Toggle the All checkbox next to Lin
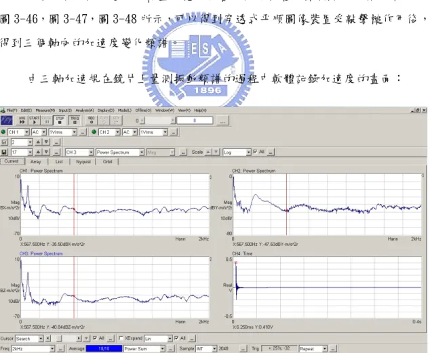430x353 pixels. [x=176, y=338]
